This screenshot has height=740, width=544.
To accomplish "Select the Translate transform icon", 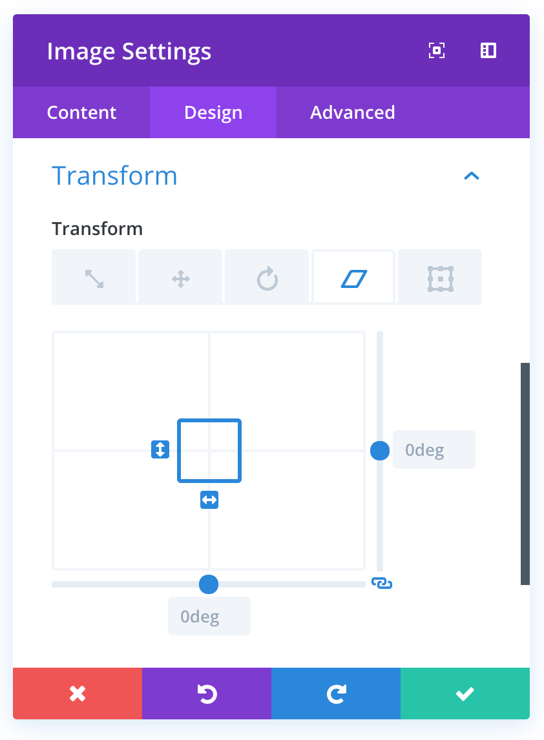I will (180, 278).
